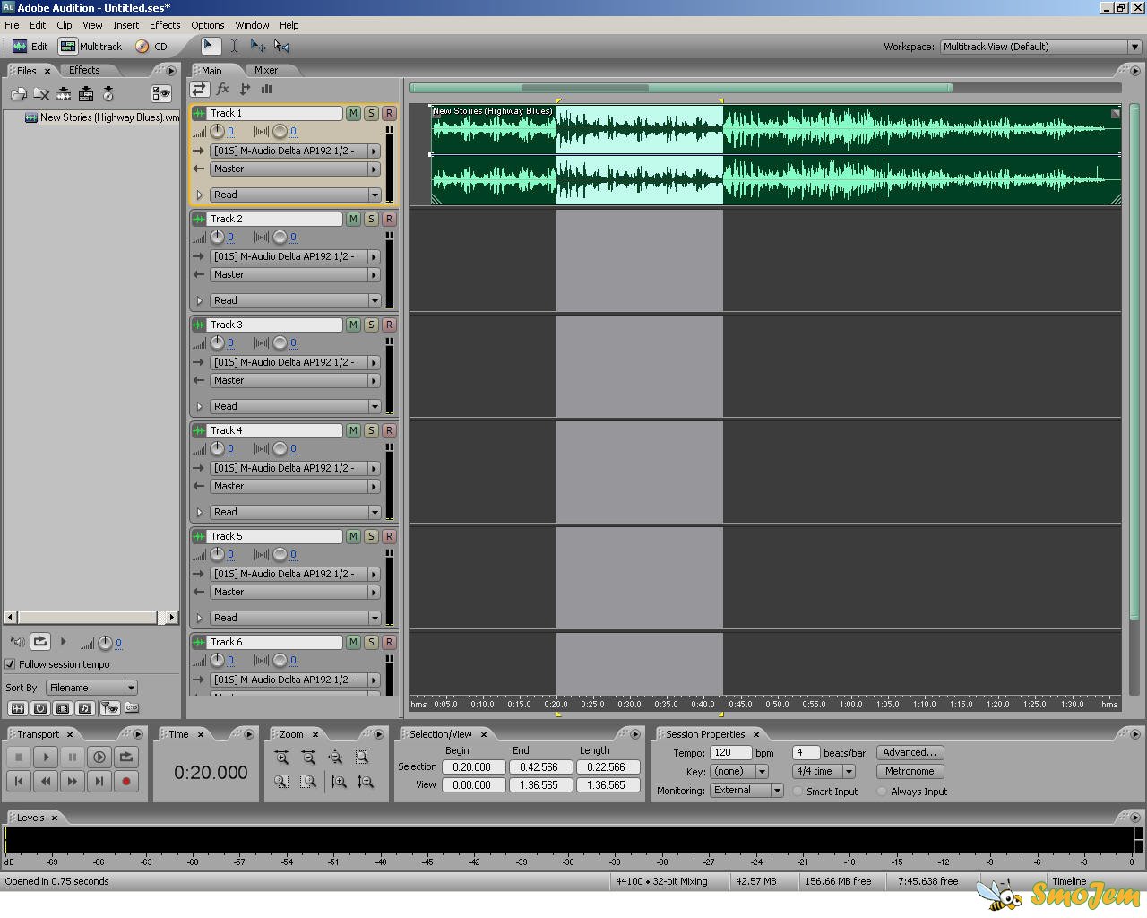Select New Stories (Highway Blues) file
Image resolution: width=1147 pixels, height=918 pixels.
(101, 117)
